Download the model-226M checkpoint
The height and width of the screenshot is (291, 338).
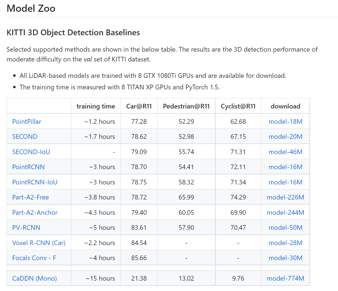285,197
